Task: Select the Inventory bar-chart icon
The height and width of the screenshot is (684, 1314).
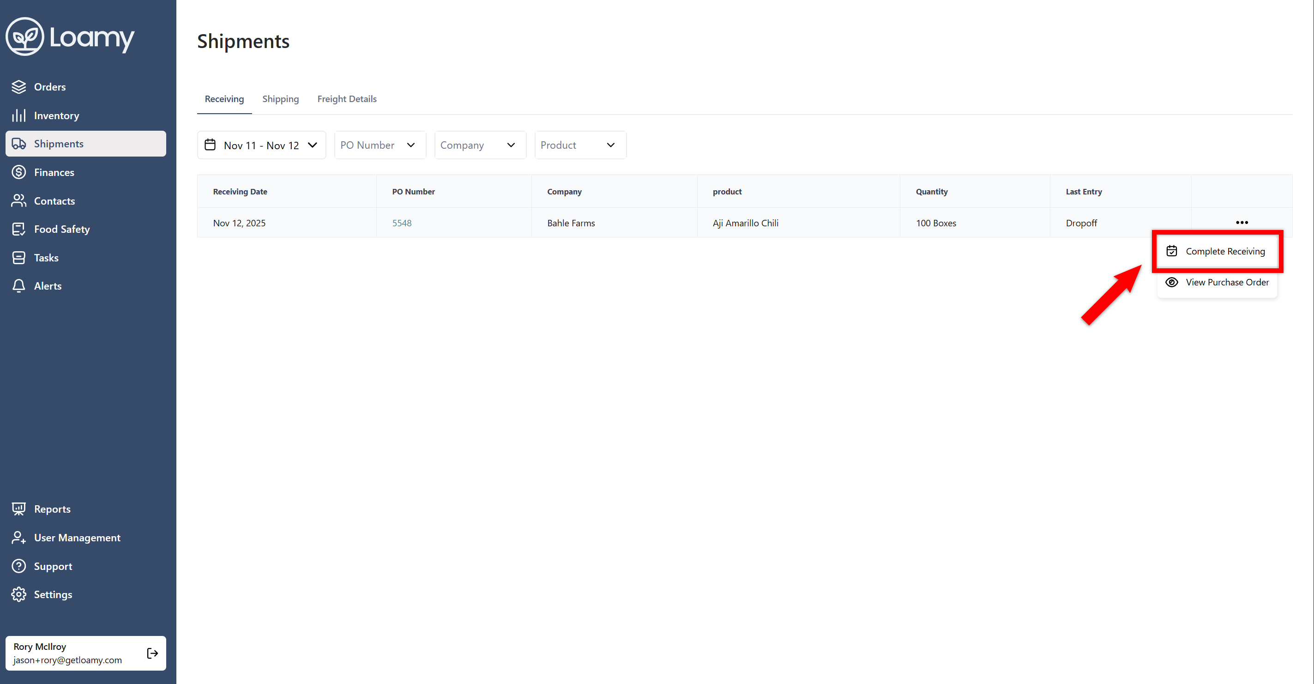Action: pyautogui.click(x=18, y=115)
